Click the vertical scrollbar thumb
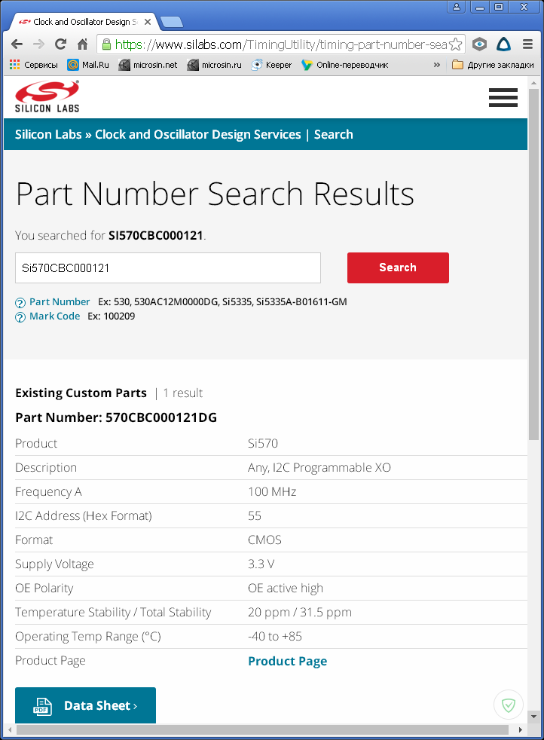544x740 pixels. tap(533, 265)
